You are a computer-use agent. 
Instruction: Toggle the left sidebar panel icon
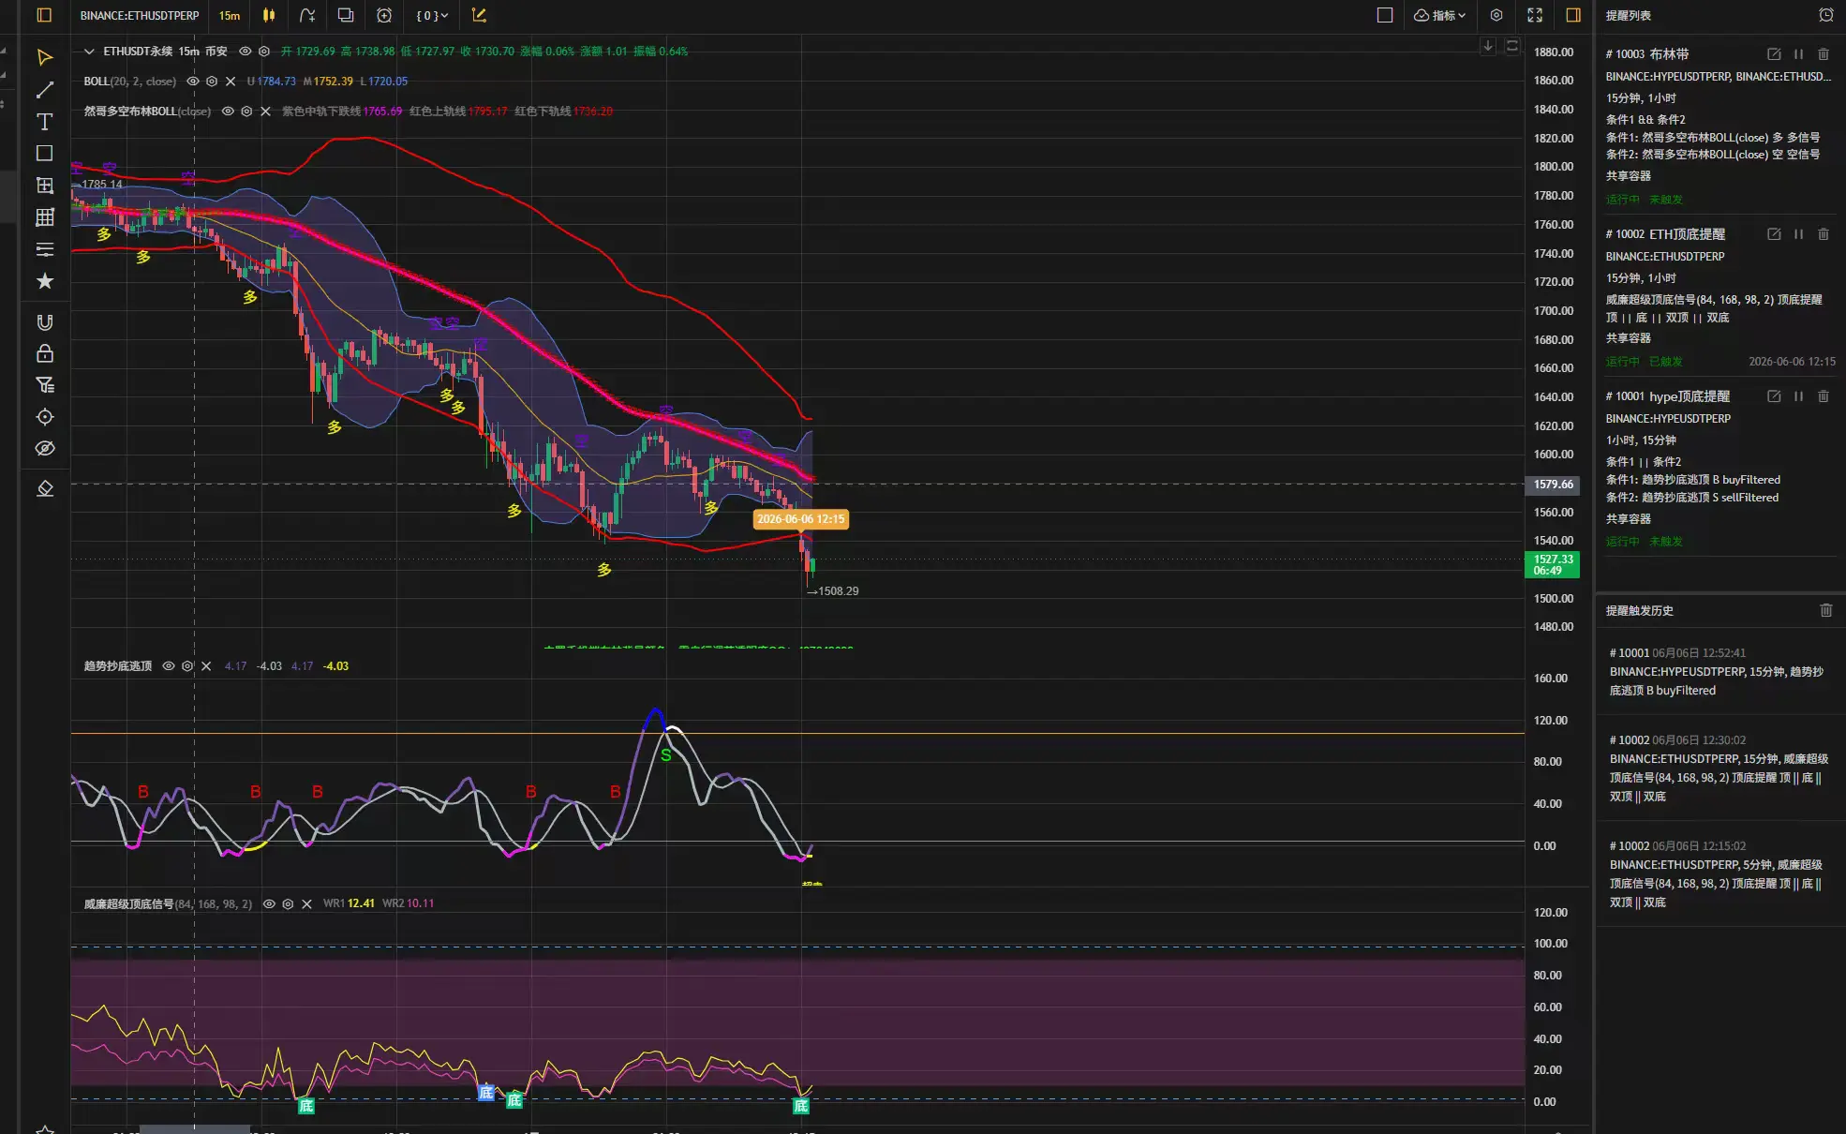coord(44,15)
